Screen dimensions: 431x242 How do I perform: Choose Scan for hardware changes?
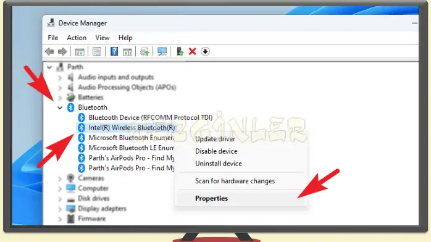click(x=235, y=181)
